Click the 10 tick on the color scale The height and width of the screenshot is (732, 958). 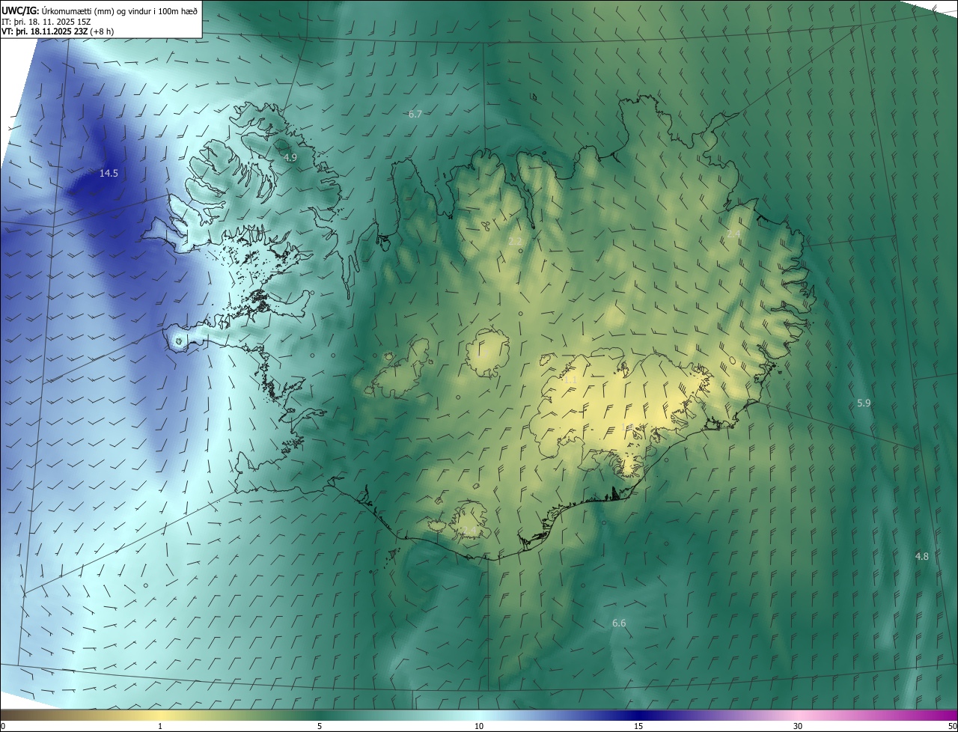click(479, 726)
